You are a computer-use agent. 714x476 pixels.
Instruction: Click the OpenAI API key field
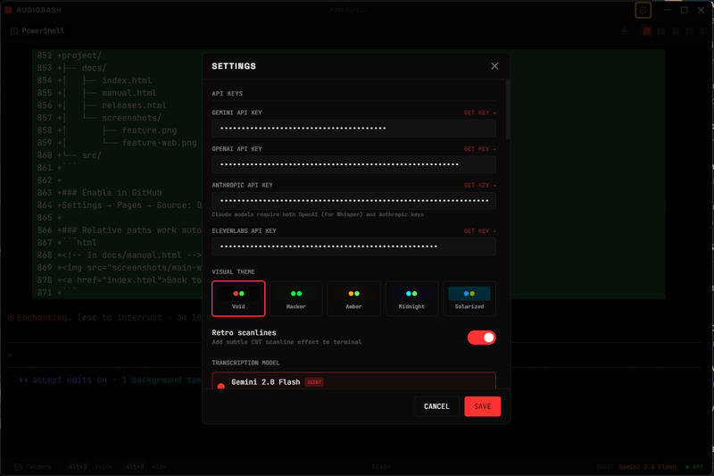(353, 164)
